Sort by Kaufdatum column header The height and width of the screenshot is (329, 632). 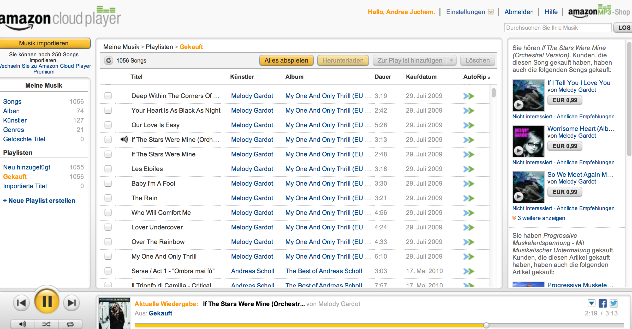click(x=421, y=77)
